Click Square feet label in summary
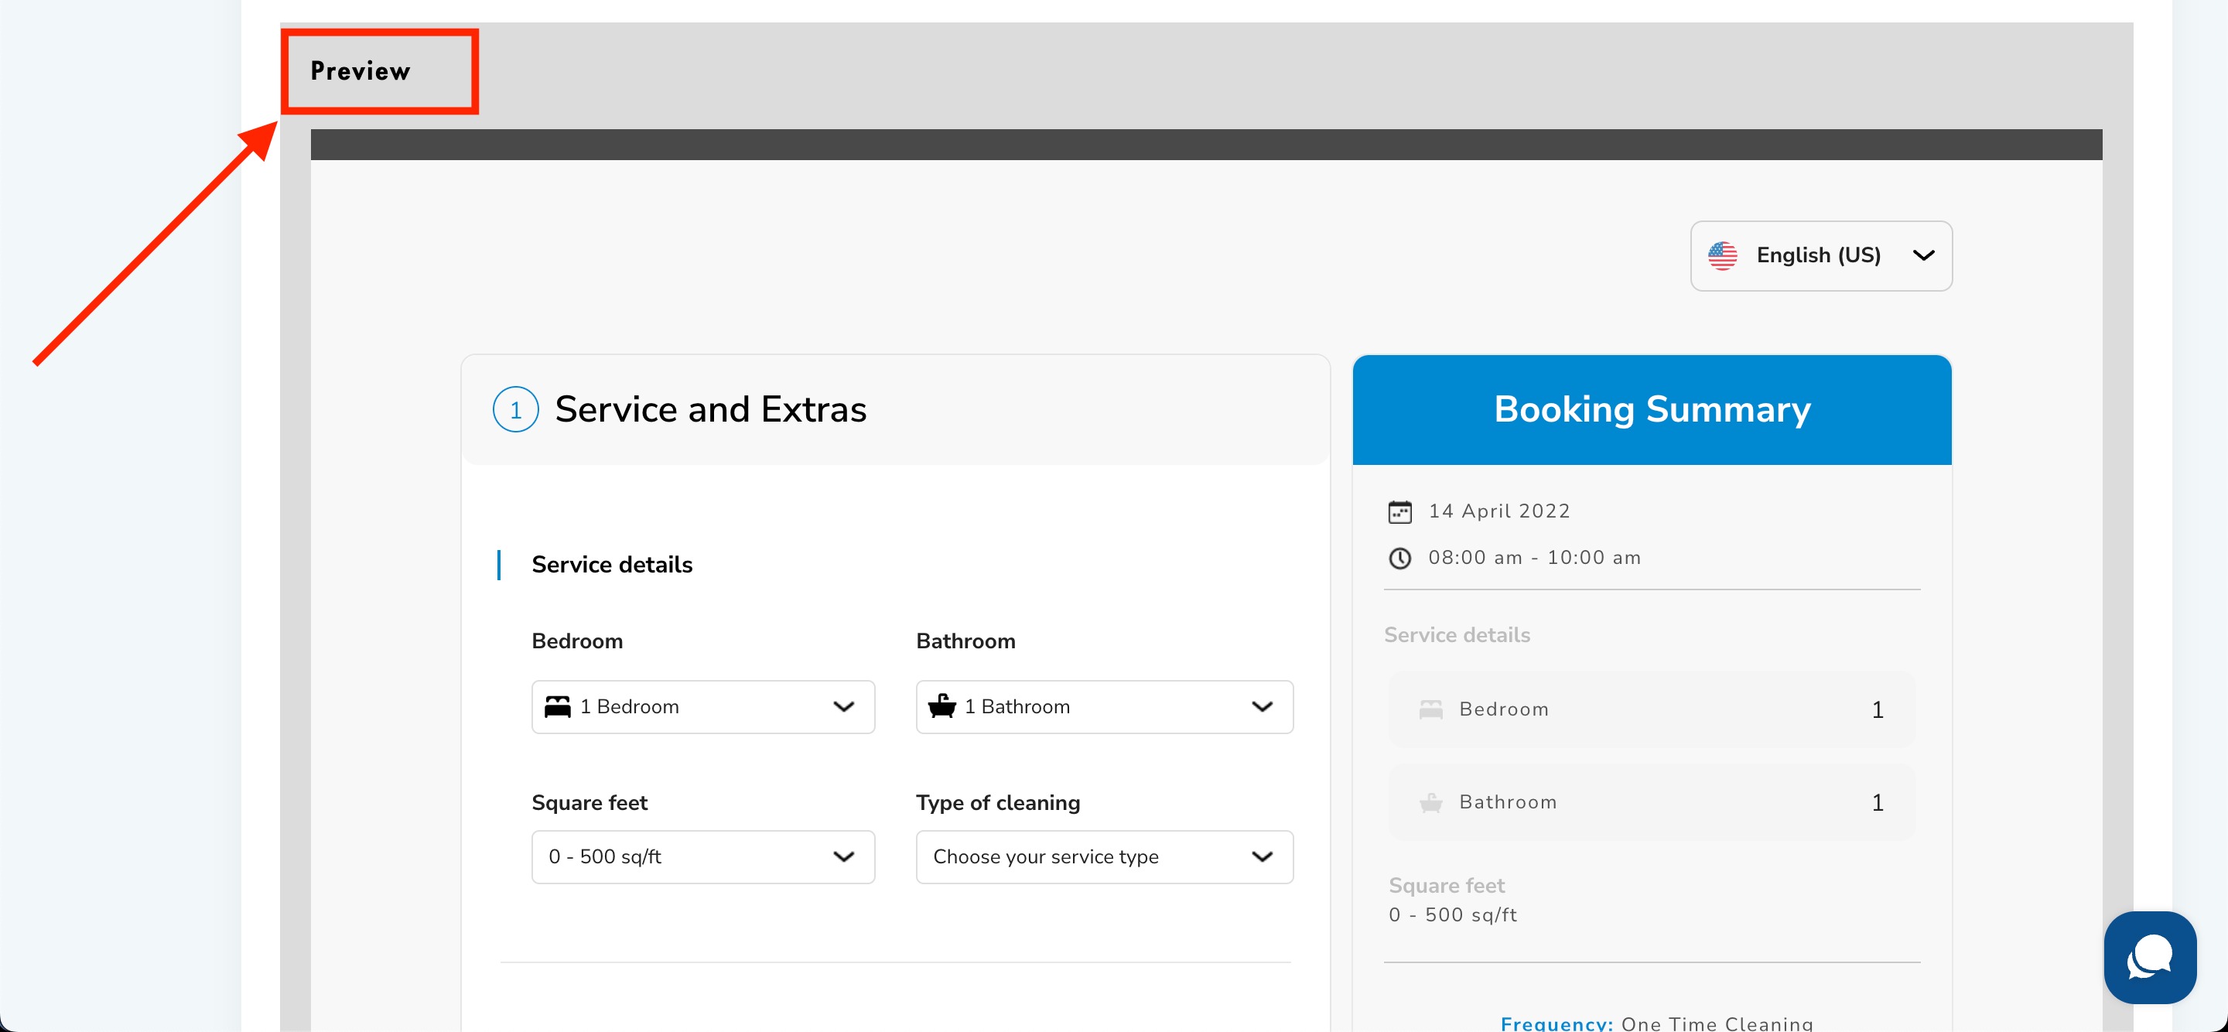This screenshot has width=2228, height=1032. click(x=1446, y=886)
